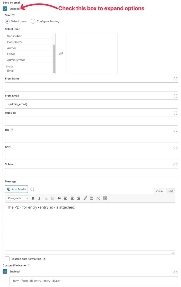Enable the Send by email notification
181x287 pixels.
coord(5,8)
